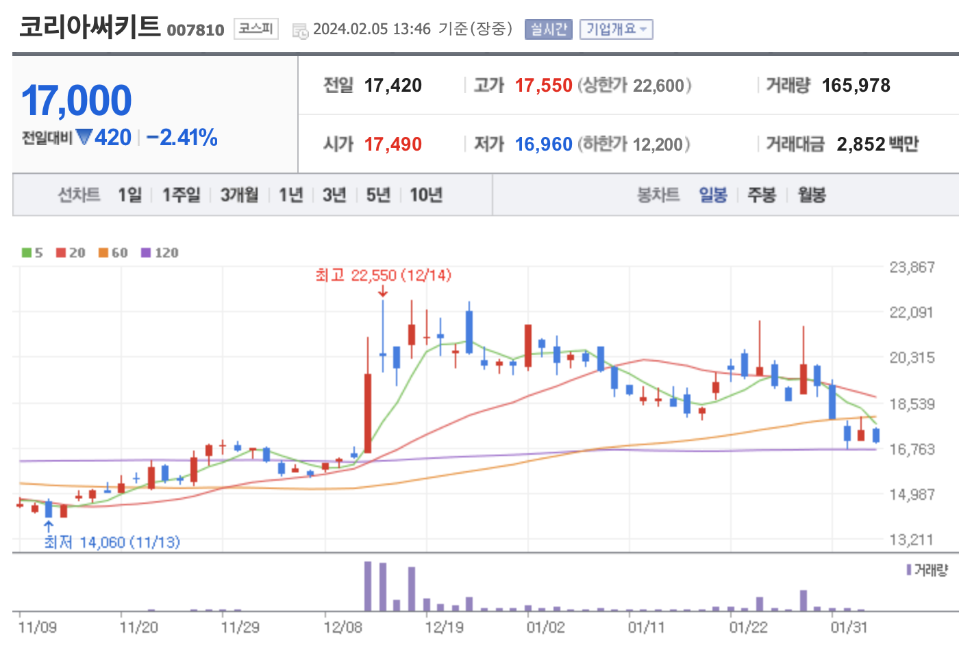Click the 하한가 12,200 text

[x=634, y=144]
